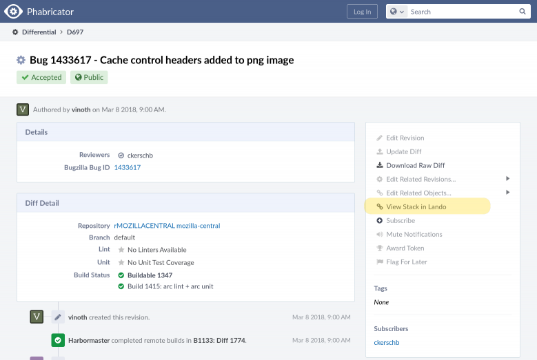
Task: Select Edit Related Revisions menu item
Action: pyautogui.click(x=421, y=179)
